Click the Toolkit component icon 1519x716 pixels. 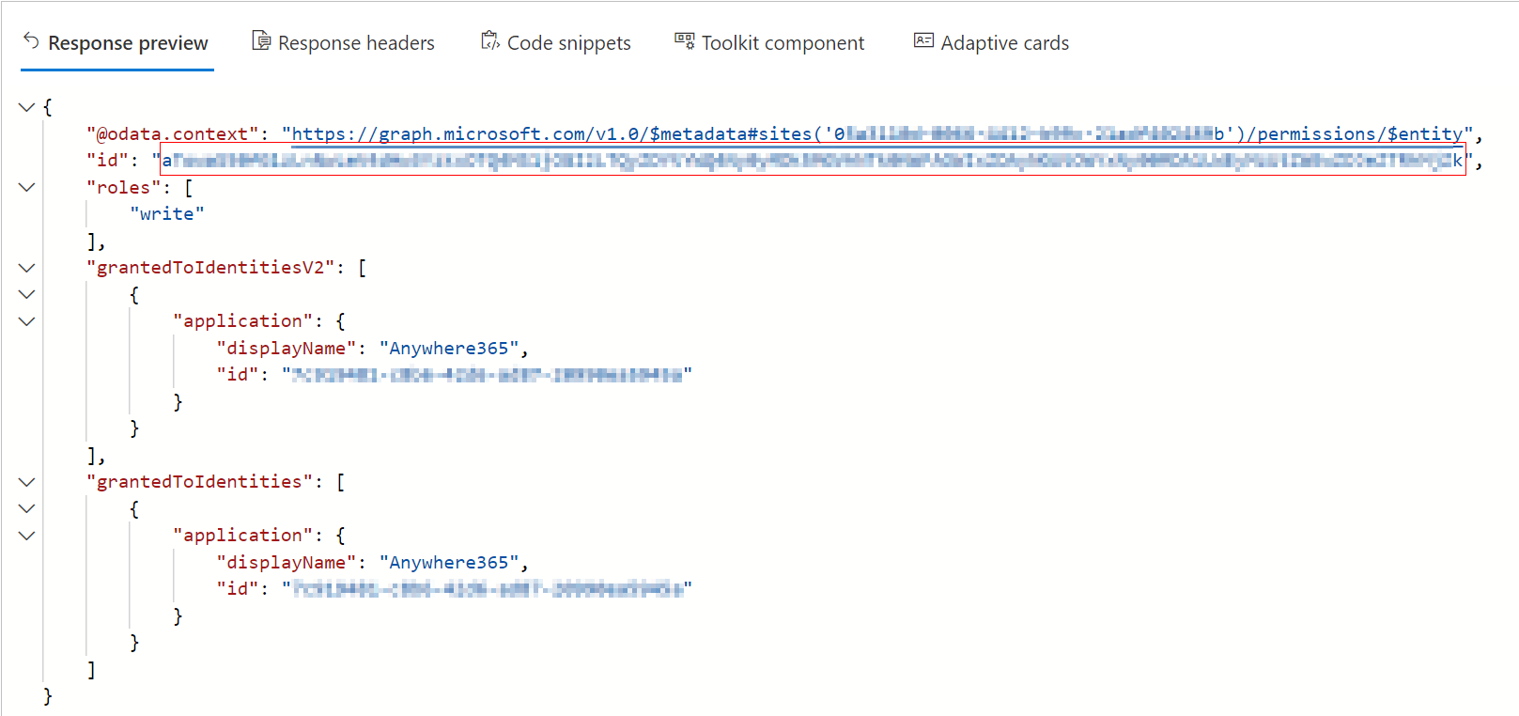[x=684, y=41]
